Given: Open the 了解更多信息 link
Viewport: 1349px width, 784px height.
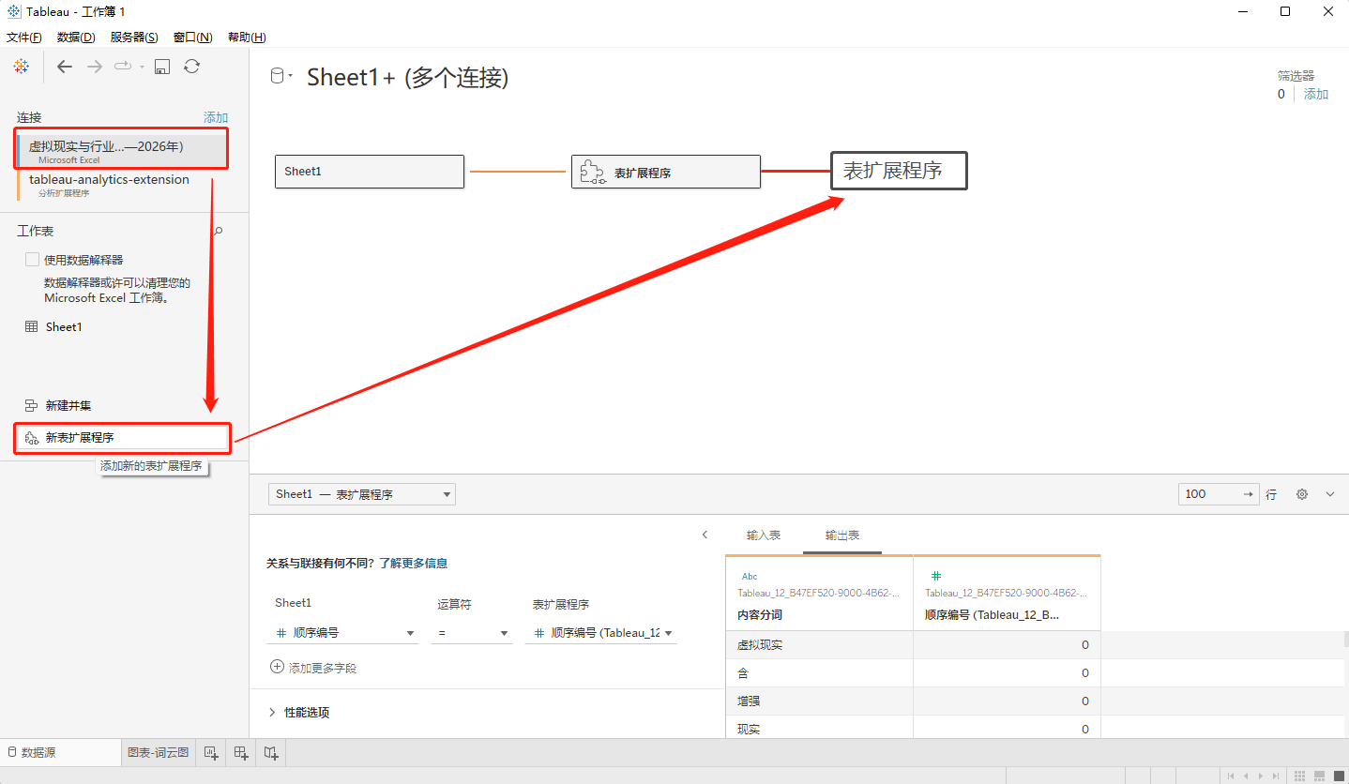Looking at the screenshot, I should click(x=413, y=564).
